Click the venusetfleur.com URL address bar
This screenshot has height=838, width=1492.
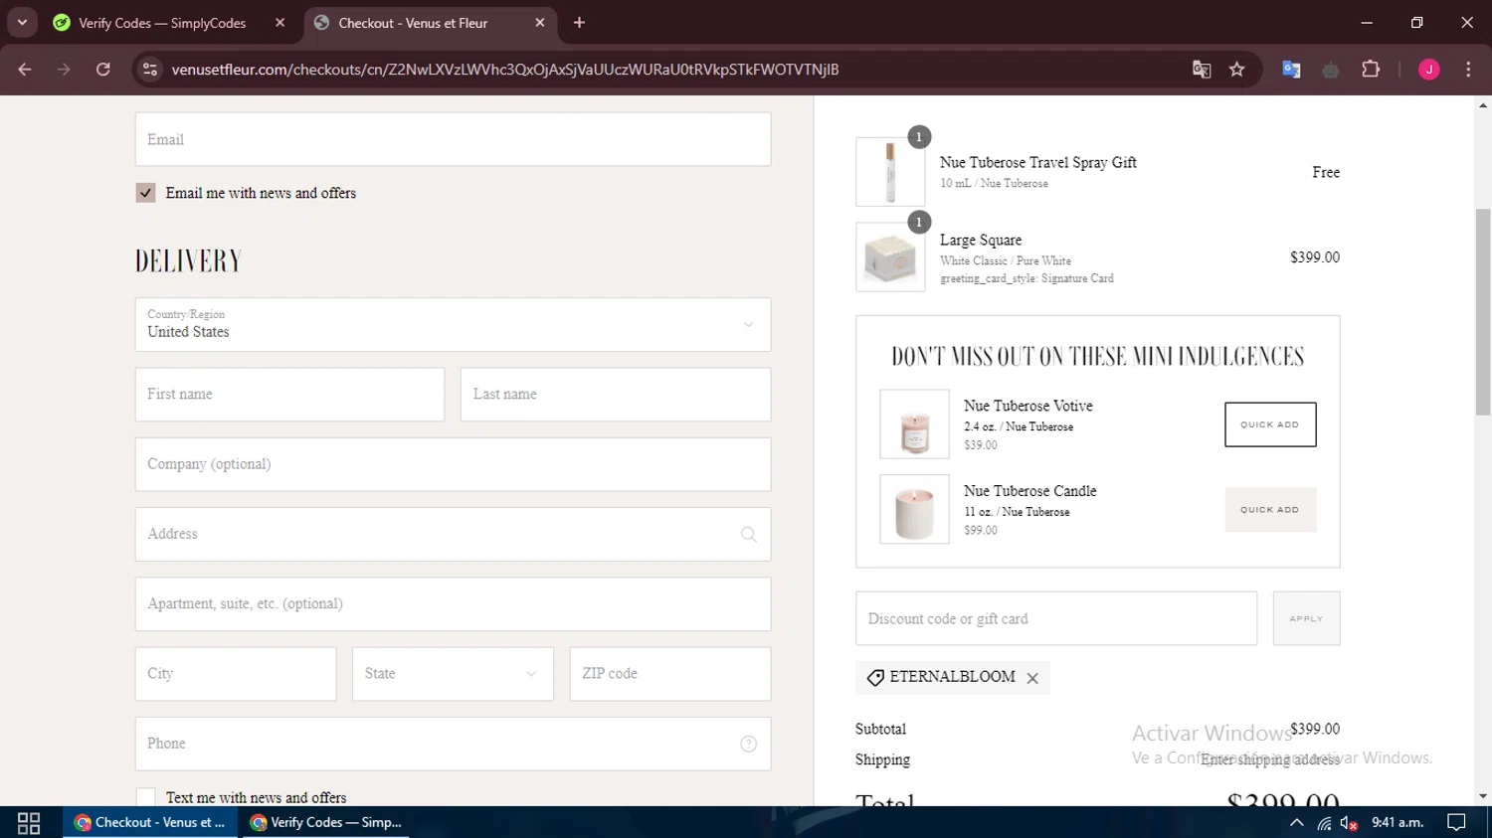(x=505, y=70)
